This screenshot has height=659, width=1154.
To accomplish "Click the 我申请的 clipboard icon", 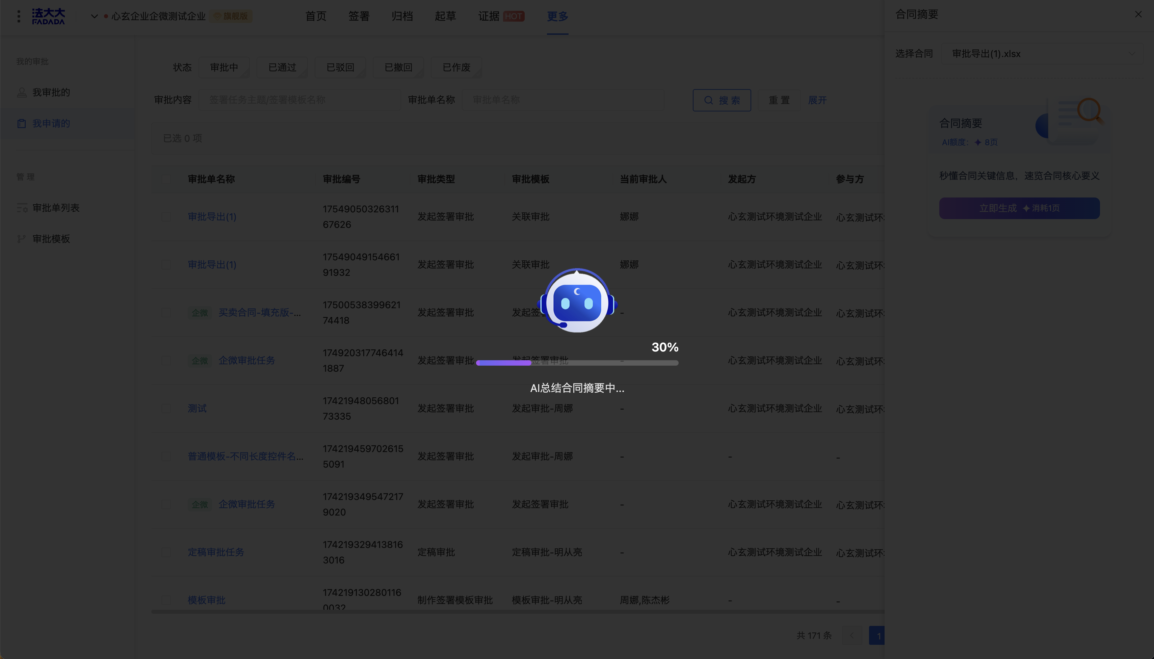I will click(x=22, y=124).
